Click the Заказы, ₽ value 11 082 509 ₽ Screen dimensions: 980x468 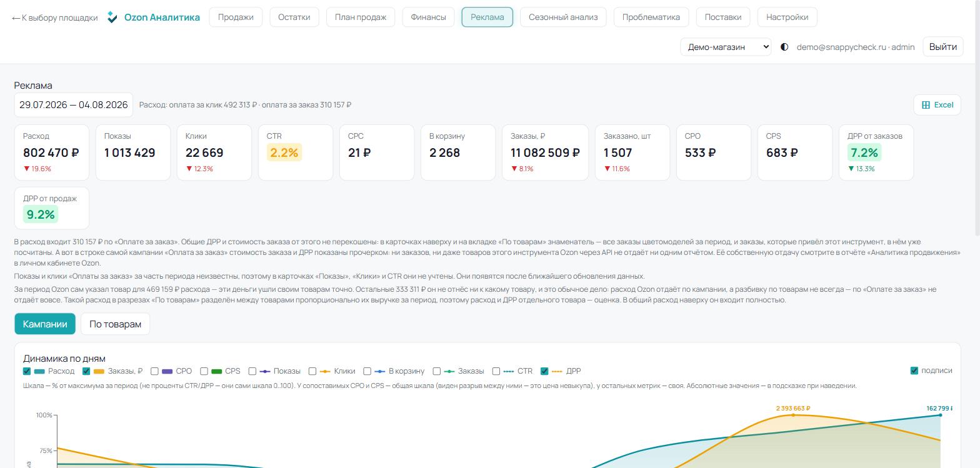click(x=545, y=152)
